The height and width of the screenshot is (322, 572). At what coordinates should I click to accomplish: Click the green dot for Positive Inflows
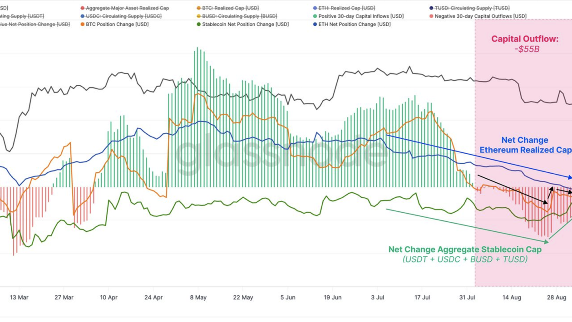click(x=315, y=16)
